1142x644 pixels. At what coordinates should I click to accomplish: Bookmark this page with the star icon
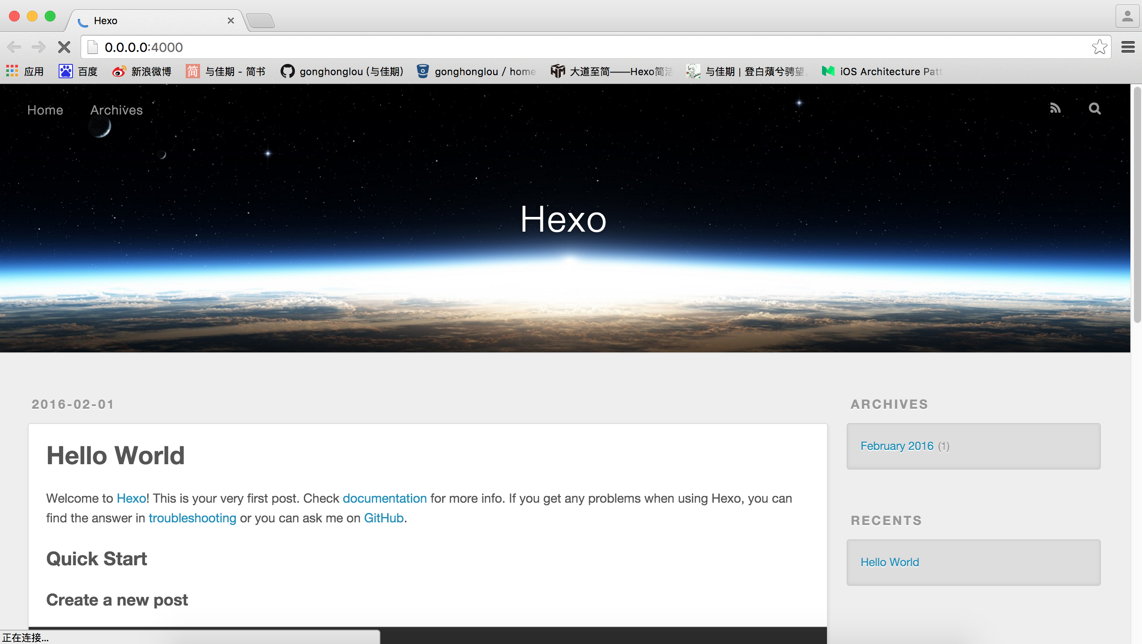coord(1099,47)
